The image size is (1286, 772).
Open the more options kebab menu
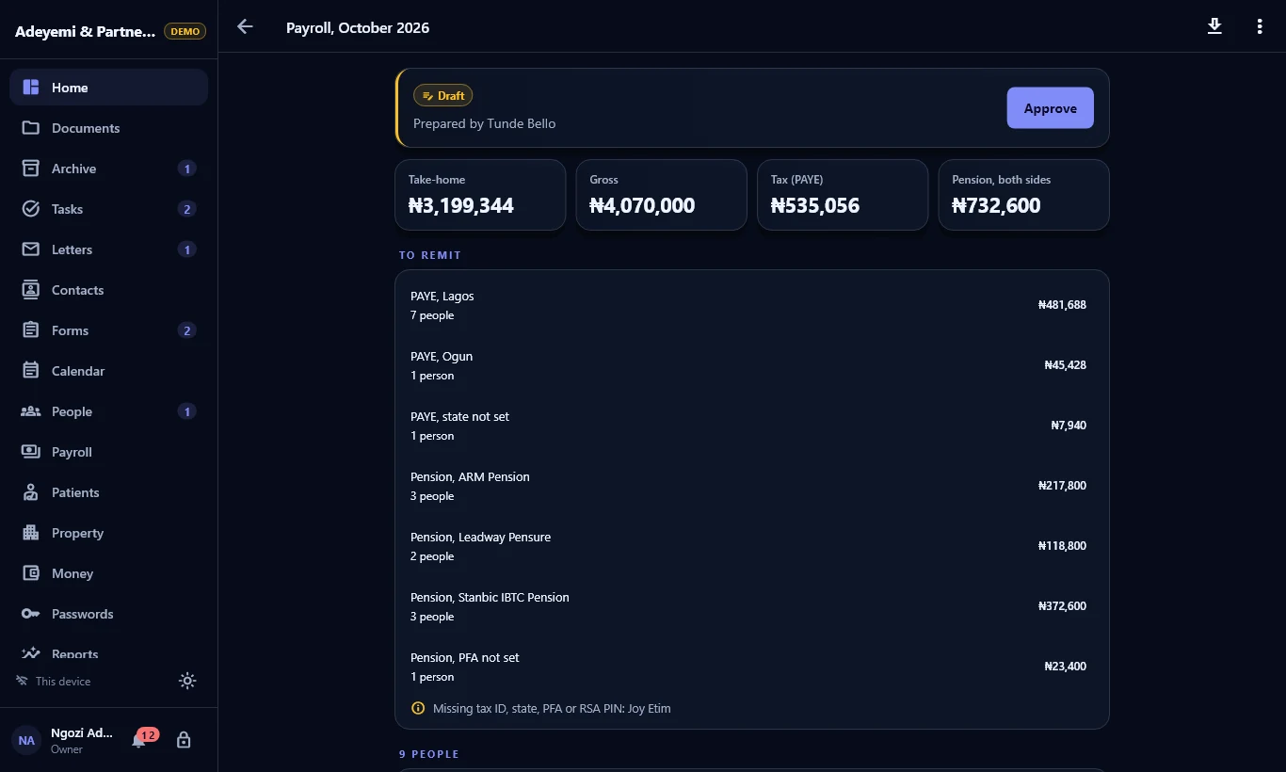pyautogui.click(x=1260, y=26)
